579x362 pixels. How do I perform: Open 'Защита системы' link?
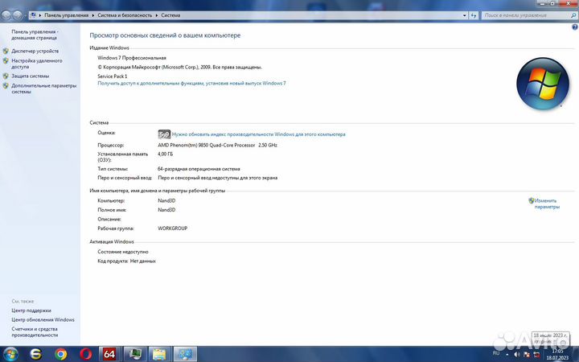(x=30, y=76)
